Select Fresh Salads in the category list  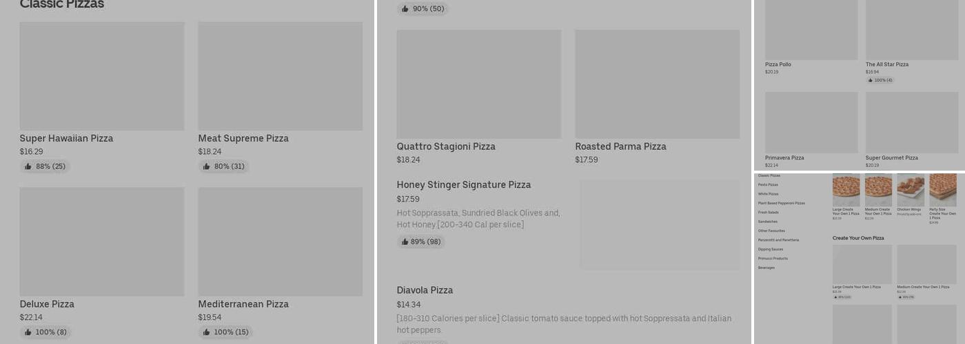coord(768,213)
